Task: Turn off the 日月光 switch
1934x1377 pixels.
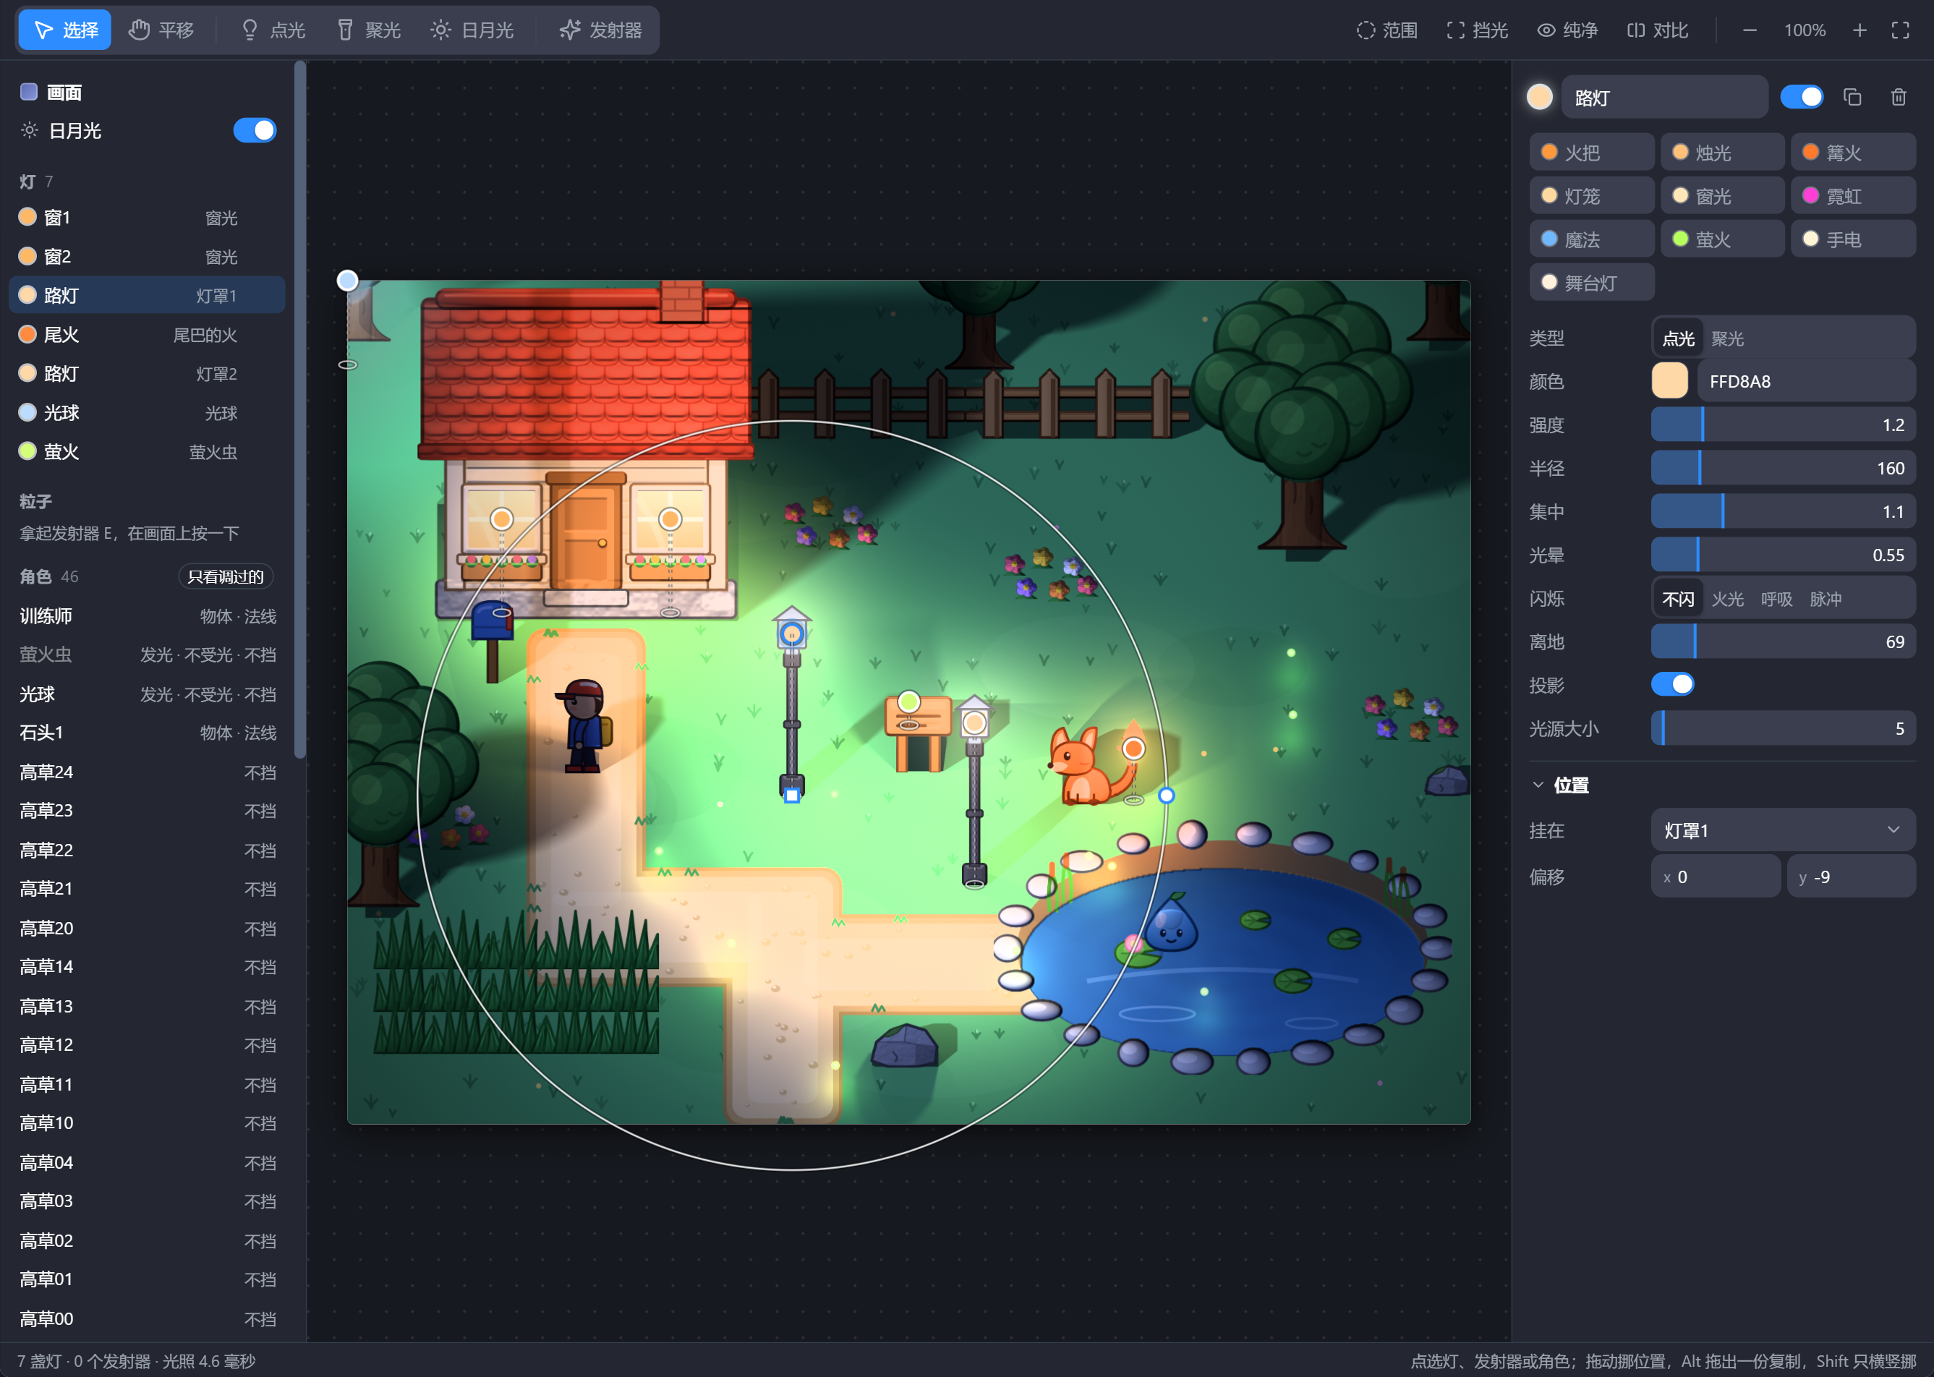Action: tap(255, 131)
